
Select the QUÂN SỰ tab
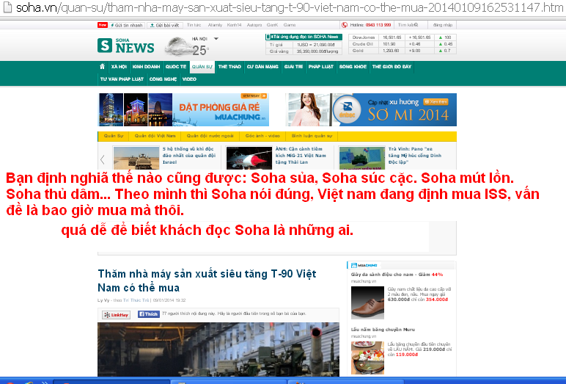tap(202, 67)
